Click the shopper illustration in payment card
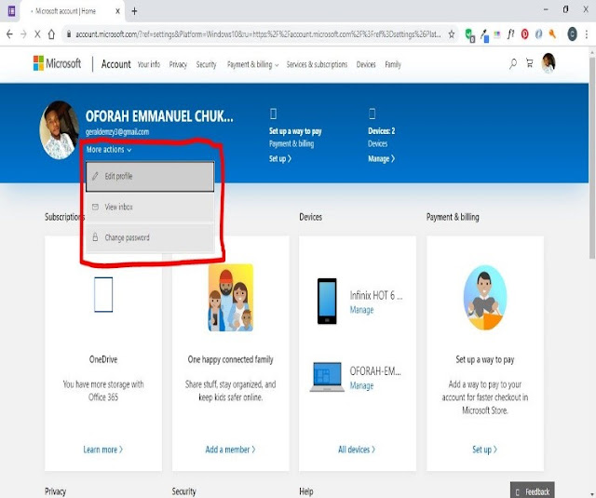The height and width of the screenshot is (498, 596). (485, 298)
